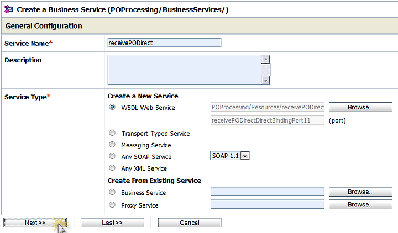Image resolution: width=398 pixels, height=233 pixels.
Task: Click the General Configuration heading
Action: click(x=44, y=26)
